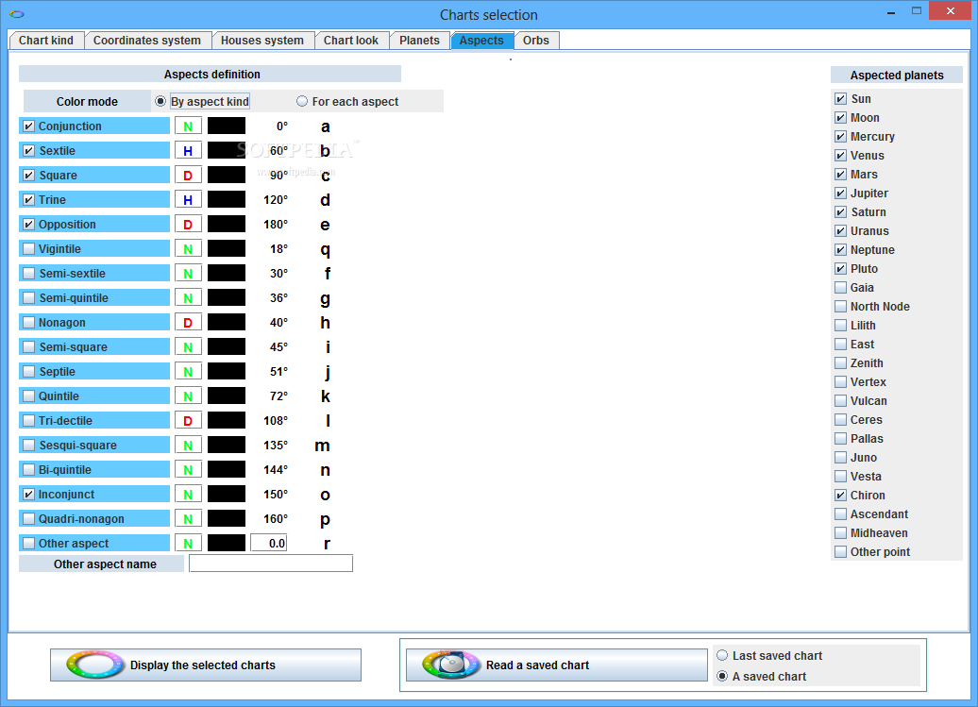
Task: Check the Ceres aspected planet
Action: pyautogui.click(x=841, y=420)
